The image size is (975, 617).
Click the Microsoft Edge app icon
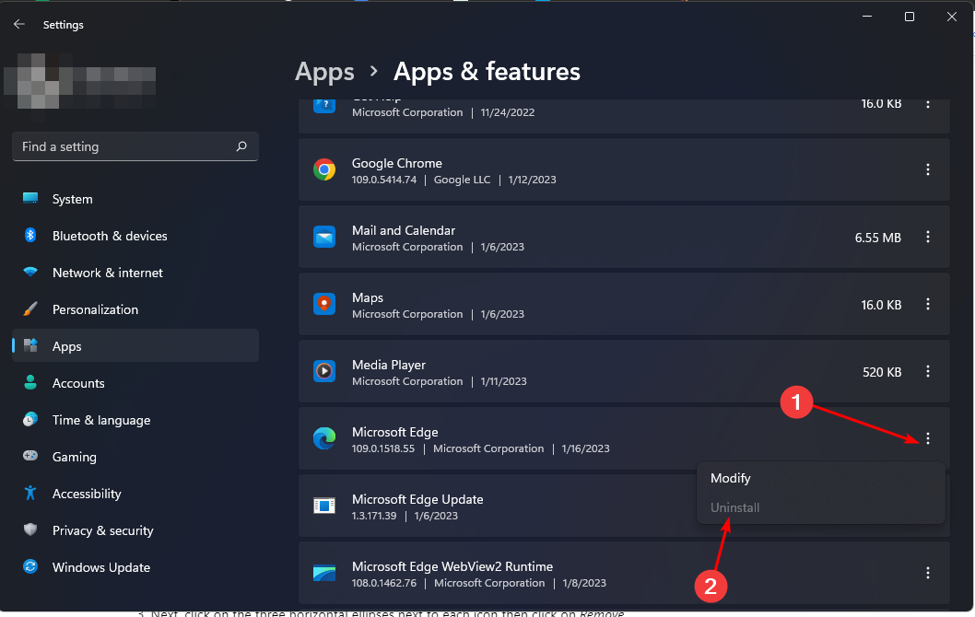coord(324,438)
